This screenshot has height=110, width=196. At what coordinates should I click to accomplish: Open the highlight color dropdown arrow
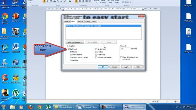pos(67,1)
